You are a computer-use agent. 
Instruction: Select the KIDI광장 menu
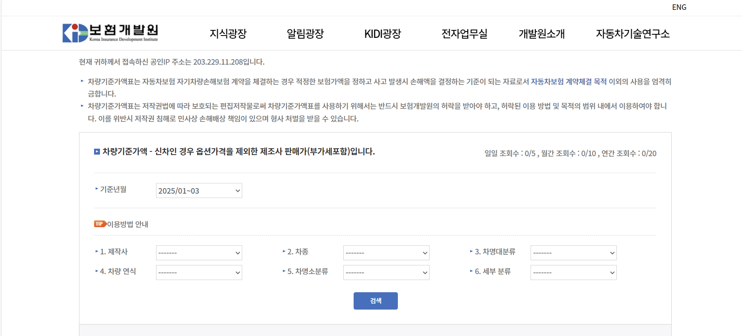[382, 34]
